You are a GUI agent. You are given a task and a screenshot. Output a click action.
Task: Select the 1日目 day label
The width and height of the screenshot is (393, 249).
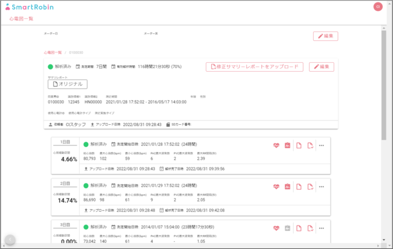pos(65,142)
